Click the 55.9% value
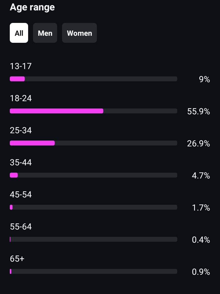 coord(199,111)
